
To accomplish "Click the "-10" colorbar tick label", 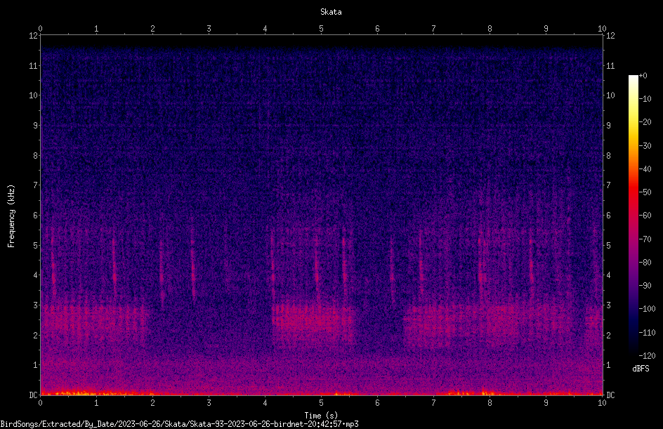I will tap(645, 99).
